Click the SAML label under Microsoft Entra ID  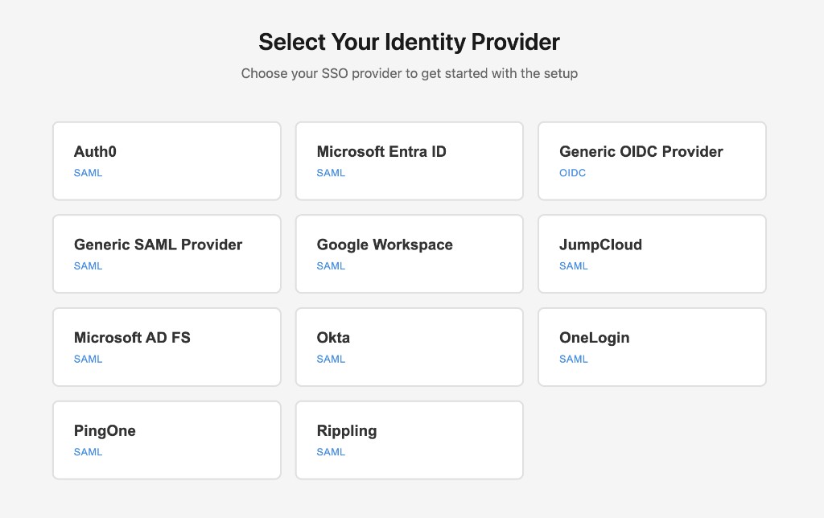click(331, 173)
